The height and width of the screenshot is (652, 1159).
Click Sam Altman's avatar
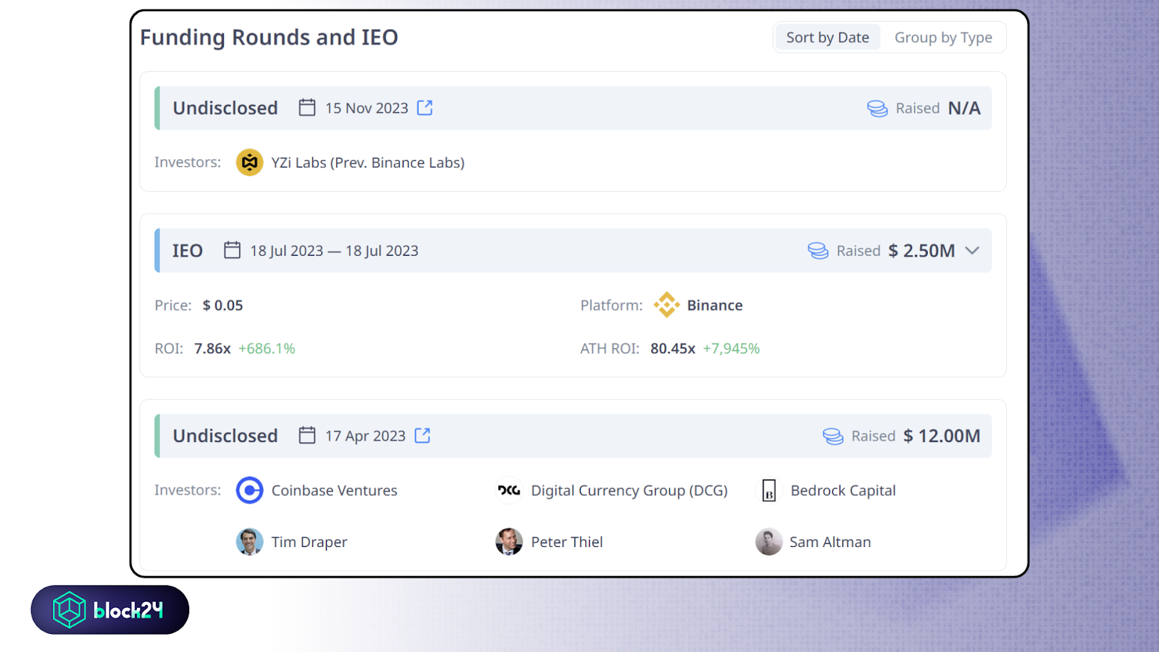[769, 542]
